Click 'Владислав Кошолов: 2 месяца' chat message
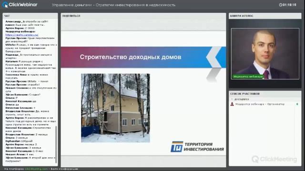305x171 pixels. [27, 134]
